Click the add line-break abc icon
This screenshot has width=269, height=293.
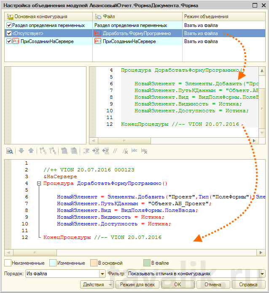[x=134, y=151]
